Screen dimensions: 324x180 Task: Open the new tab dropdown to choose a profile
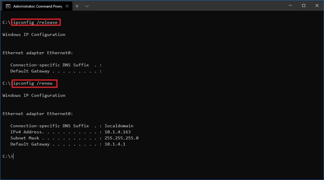pyautogui.click(x=87, y=6)
